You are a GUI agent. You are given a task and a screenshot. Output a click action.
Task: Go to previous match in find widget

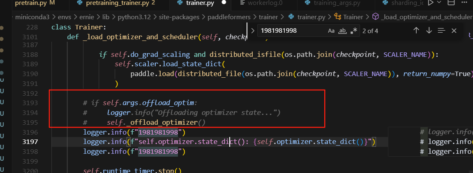tap(416, 31)
